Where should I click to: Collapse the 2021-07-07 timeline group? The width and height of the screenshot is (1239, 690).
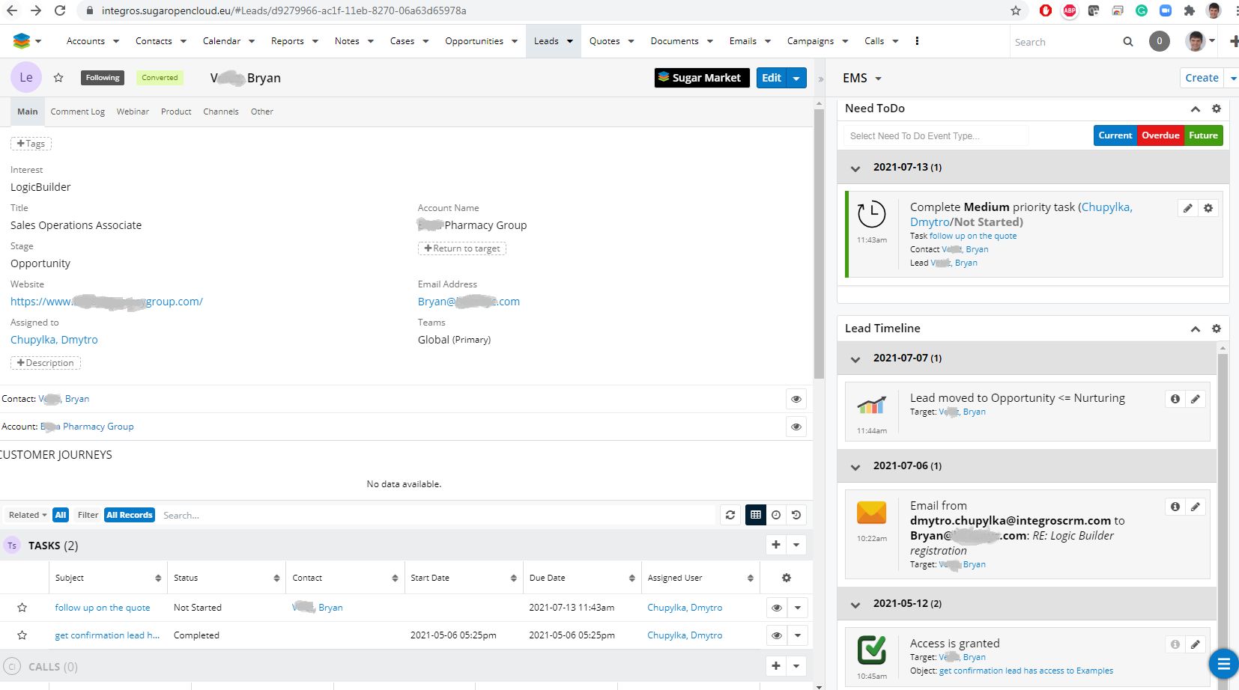[855, 358]
